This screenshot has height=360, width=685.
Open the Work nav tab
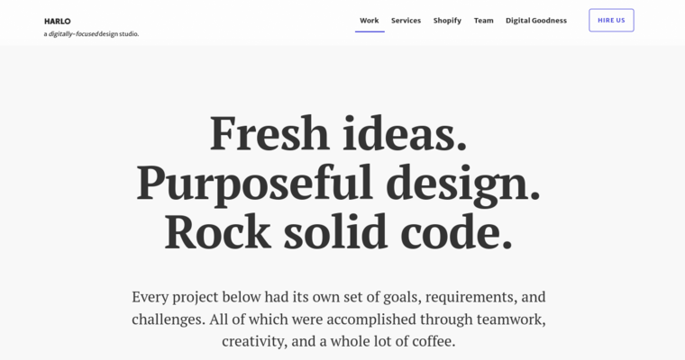(x=370, y=21)
